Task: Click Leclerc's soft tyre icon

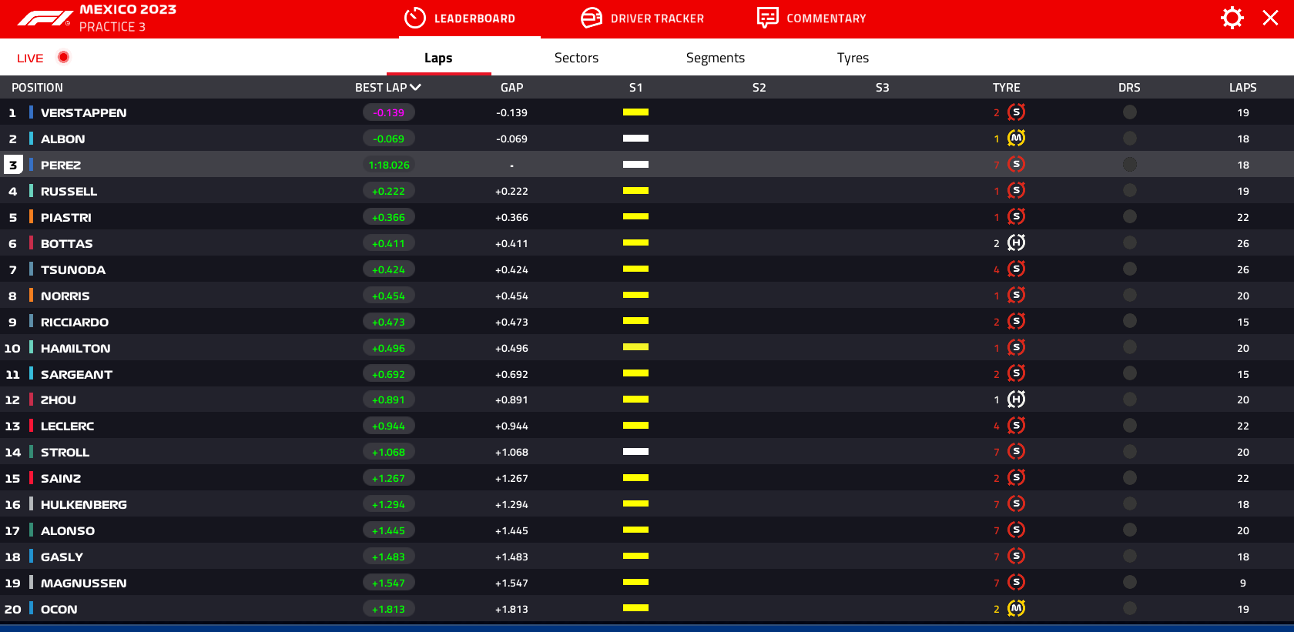Action: click(1017, 425)
